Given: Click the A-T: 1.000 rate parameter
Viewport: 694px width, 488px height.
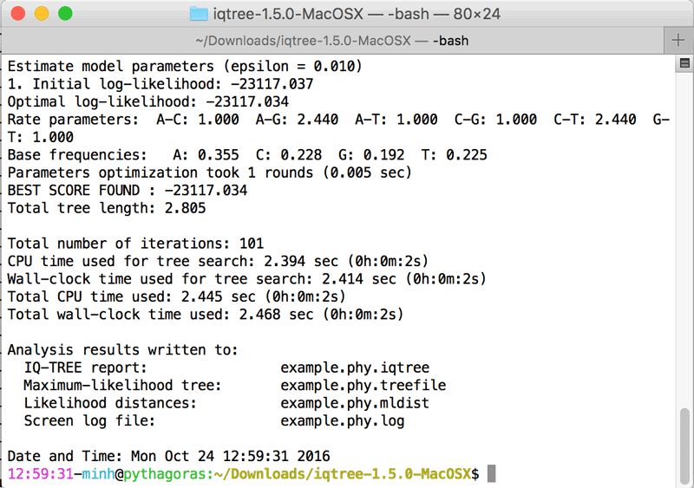Looking at the screenshot, I should click(396, 120).
